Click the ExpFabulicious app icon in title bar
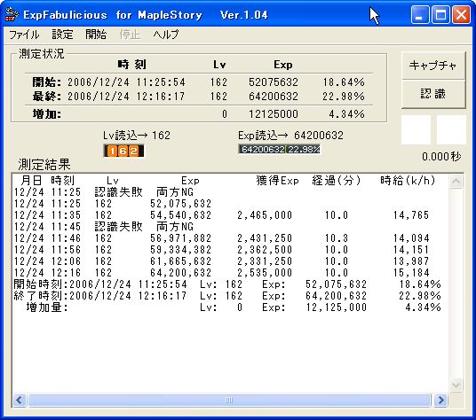The width and height of the screenshot is (476, 420). click(12, 14)
